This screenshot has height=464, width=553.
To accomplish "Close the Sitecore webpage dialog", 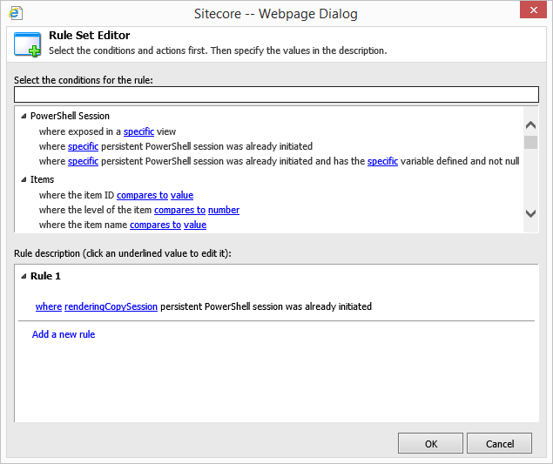I will click(x=531, y=10).
